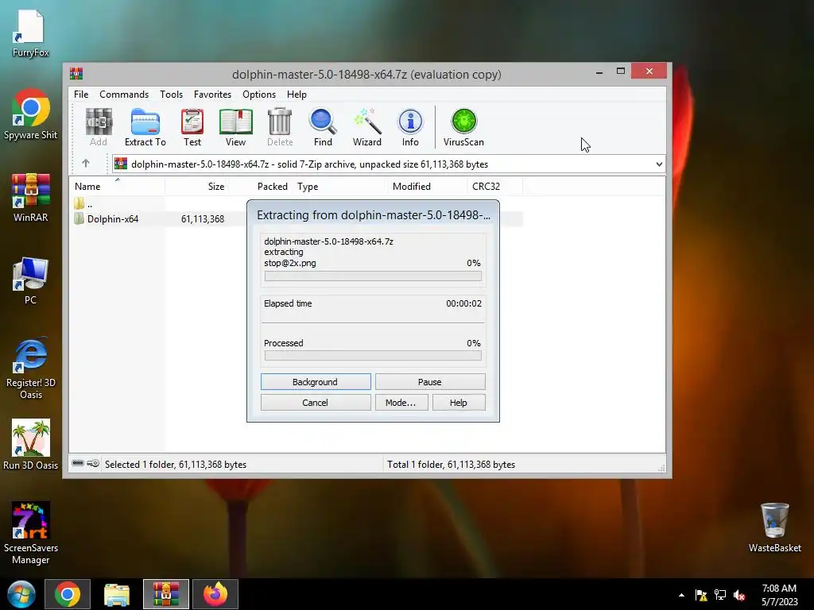
Task: Click the clock showing 7:08 AM
Action: click(x=779, y=589)
